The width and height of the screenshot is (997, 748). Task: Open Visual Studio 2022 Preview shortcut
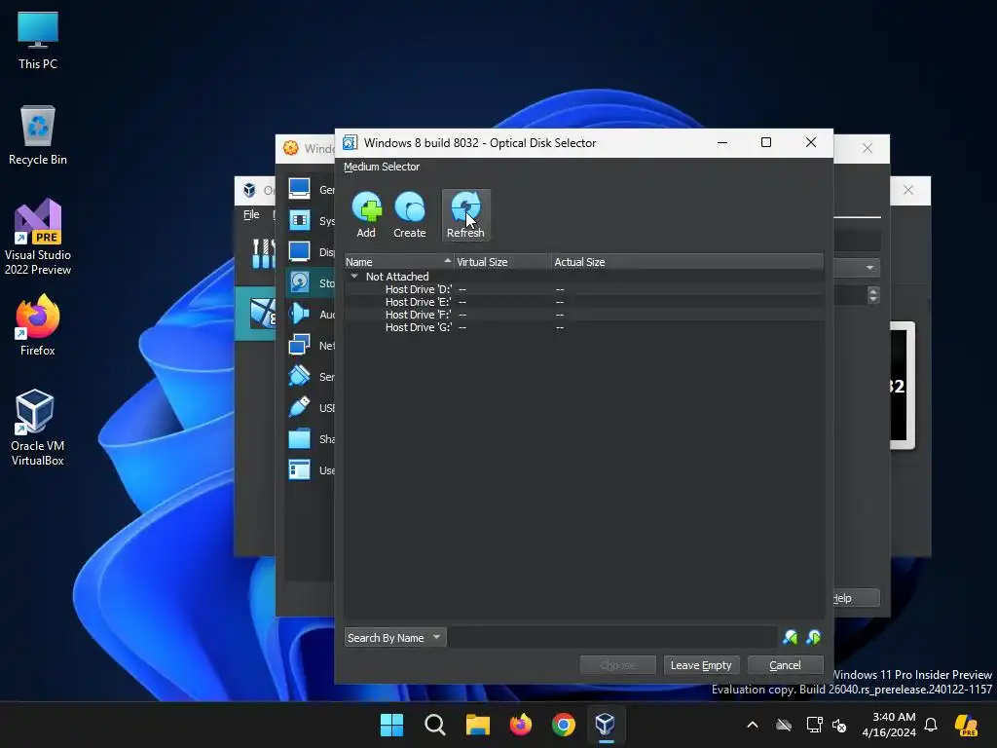[38, 238]
